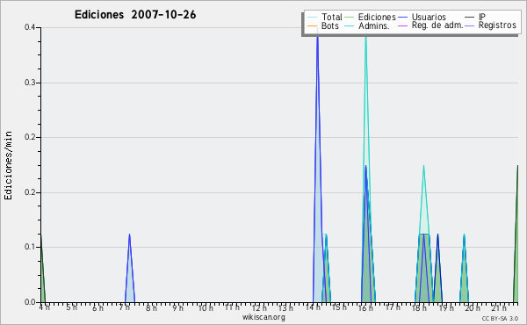Click the 18 h axis label

point(419,307)
